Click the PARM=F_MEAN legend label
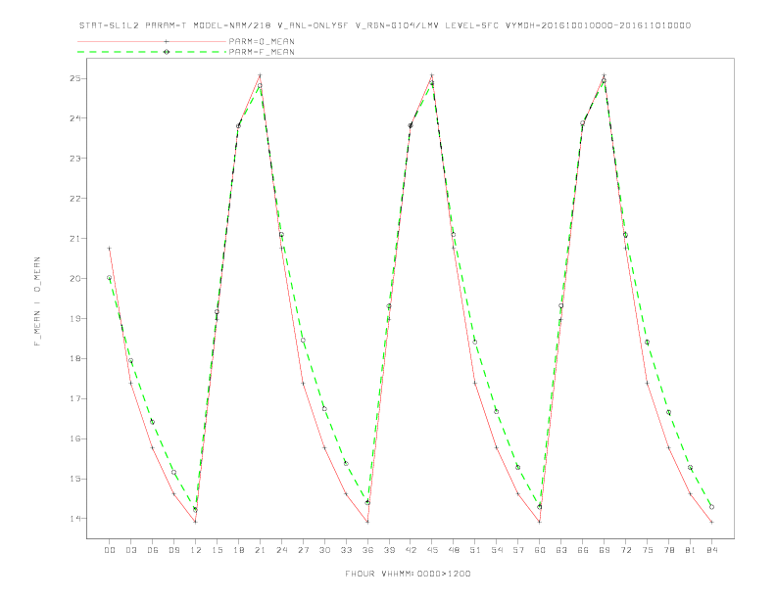The height and width of the screenshot is (599, 776). tap(262, 52)
